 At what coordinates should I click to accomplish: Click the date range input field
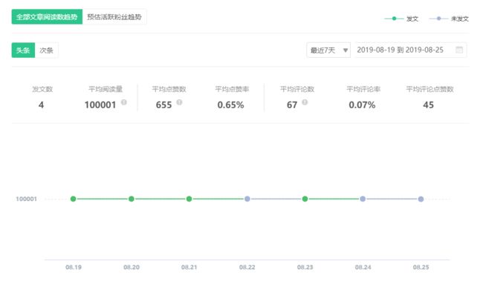point(411,50)
